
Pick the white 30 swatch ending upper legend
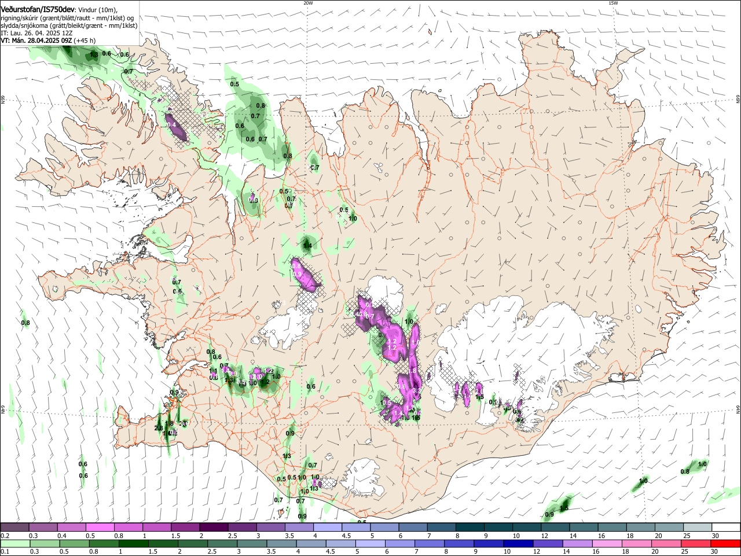tap(726, 528)
